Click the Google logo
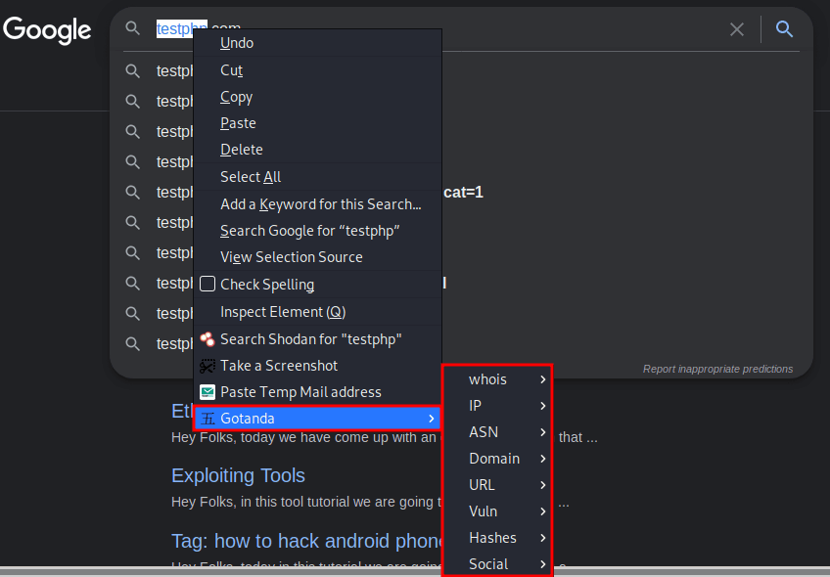 (47, 30)
